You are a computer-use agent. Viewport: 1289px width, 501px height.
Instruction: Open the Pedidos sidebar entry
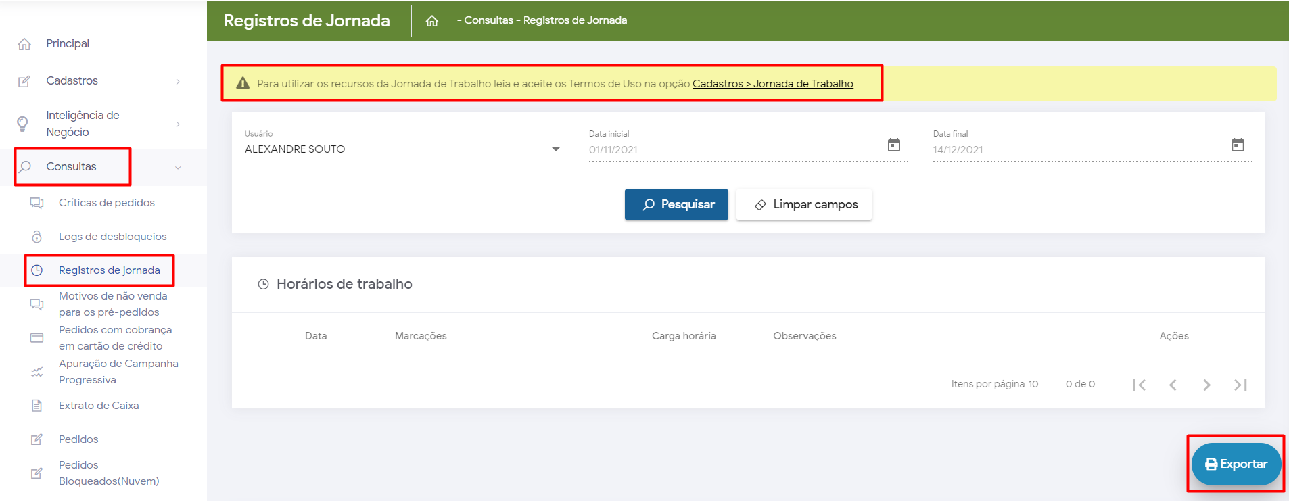coord(78,439)
